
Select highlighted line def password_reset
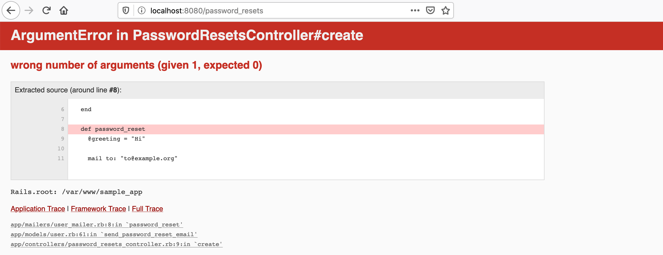(x=306, y=129)
